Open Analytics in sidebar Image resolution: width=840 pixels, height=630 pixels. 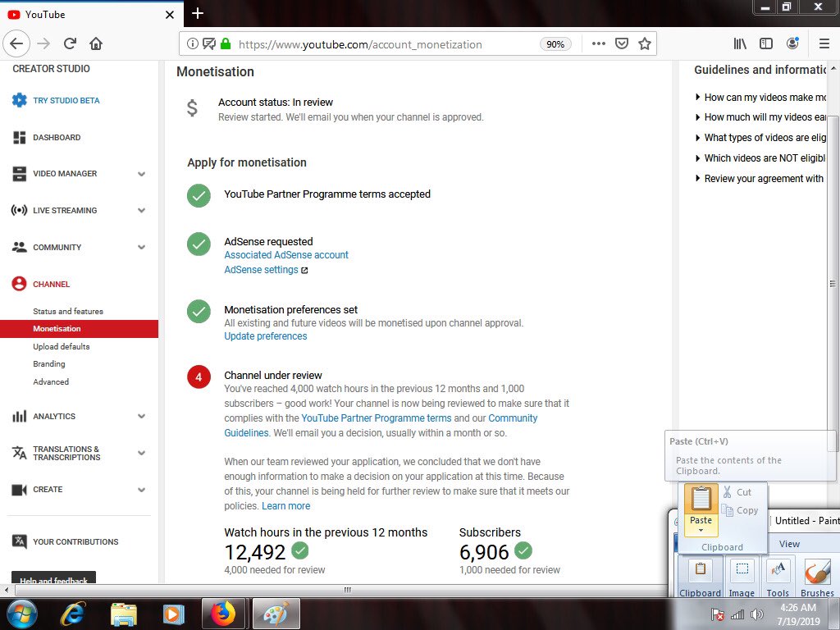pos(54,416)
